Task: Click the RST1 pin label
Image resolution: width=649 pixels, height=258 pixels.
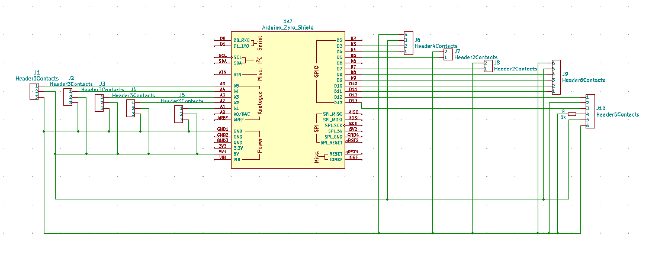Action: coord(353,152)
